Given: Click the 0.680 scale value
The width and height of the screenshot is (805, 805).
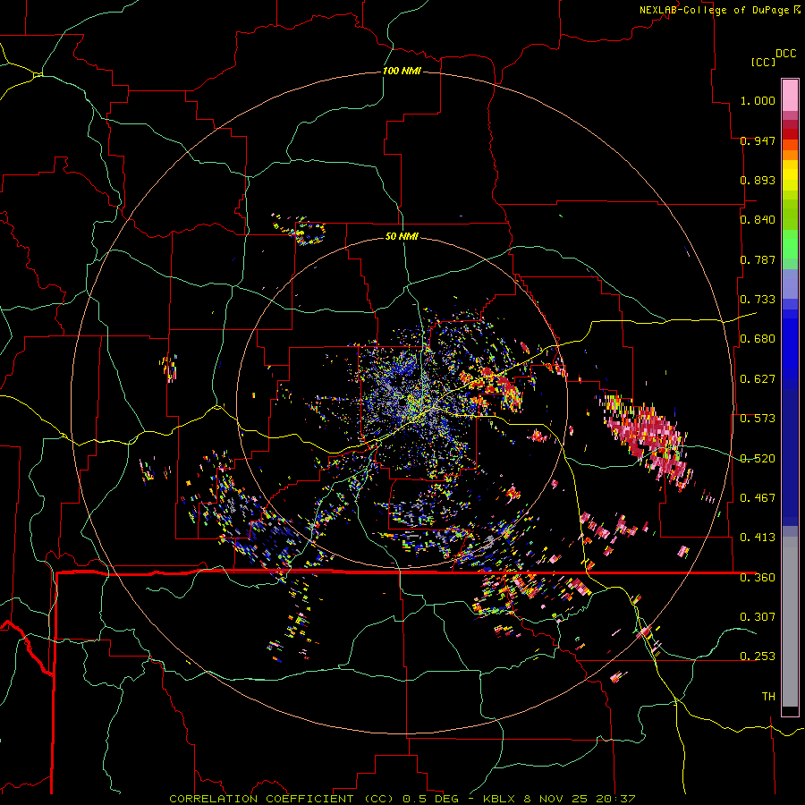Looking at the screenshot, I should (x=758, y=339).
